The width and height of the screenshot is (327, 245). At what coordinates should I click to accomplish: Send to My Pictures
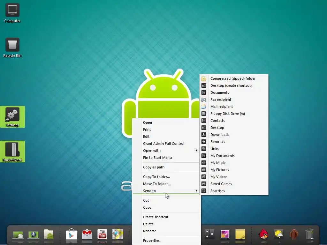[234, 170]
